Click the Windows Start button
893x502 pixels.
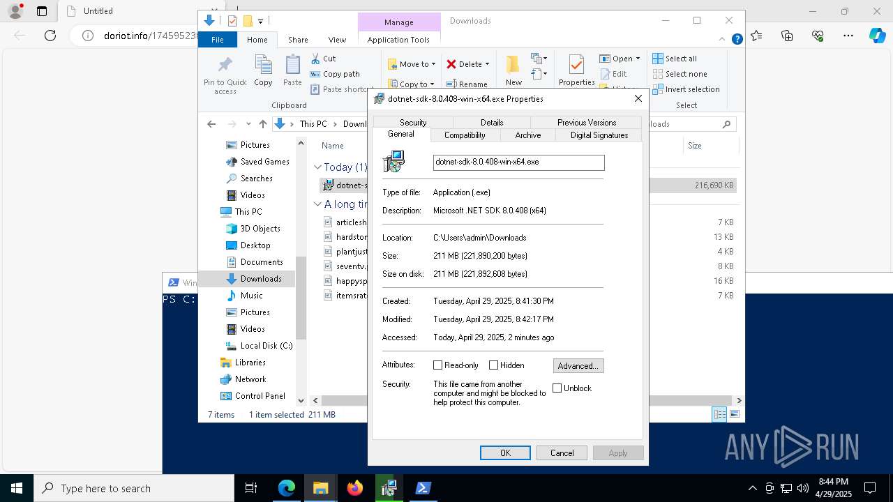pyautogui.click(x=16, y=488)
